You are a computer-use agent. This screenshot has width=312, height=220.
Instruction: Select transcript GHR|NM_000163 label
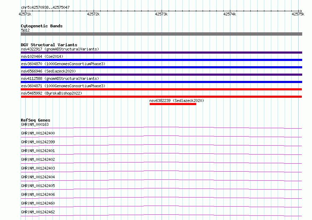pos(35,124)
